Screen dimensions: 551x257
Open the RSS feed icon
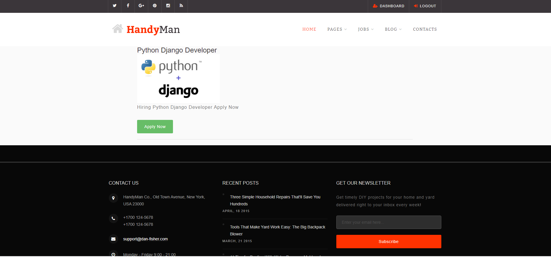[181, 6]
